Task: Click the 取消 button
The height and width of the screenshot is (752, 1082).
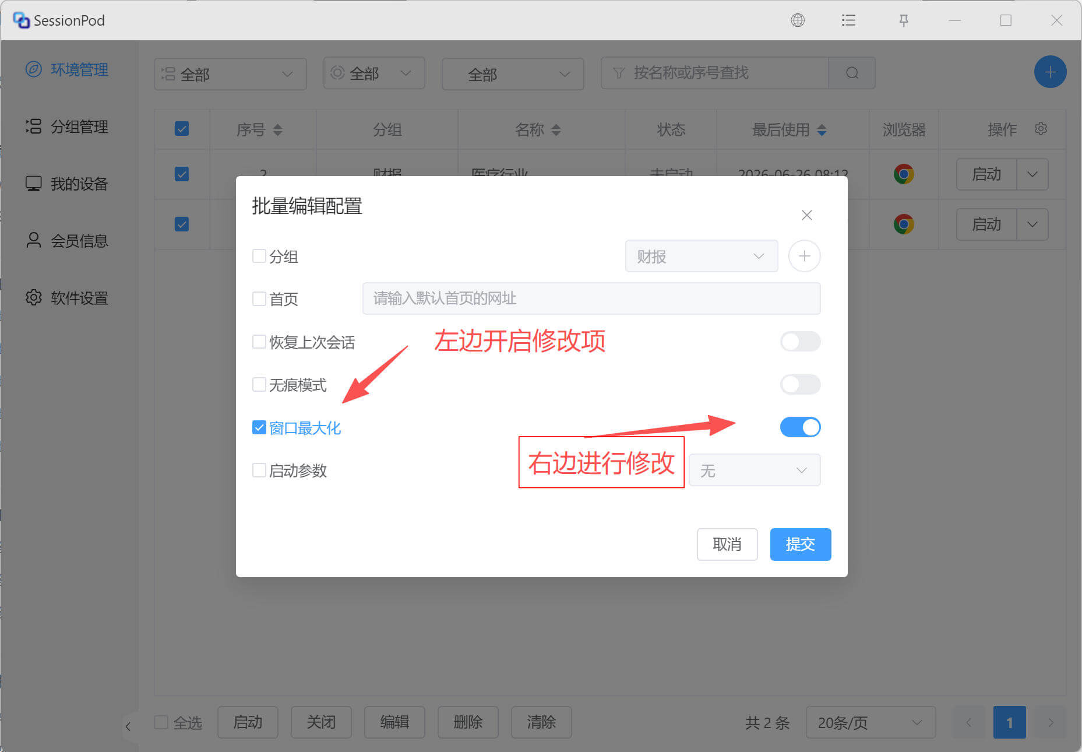Action: [x=727, y=544]
